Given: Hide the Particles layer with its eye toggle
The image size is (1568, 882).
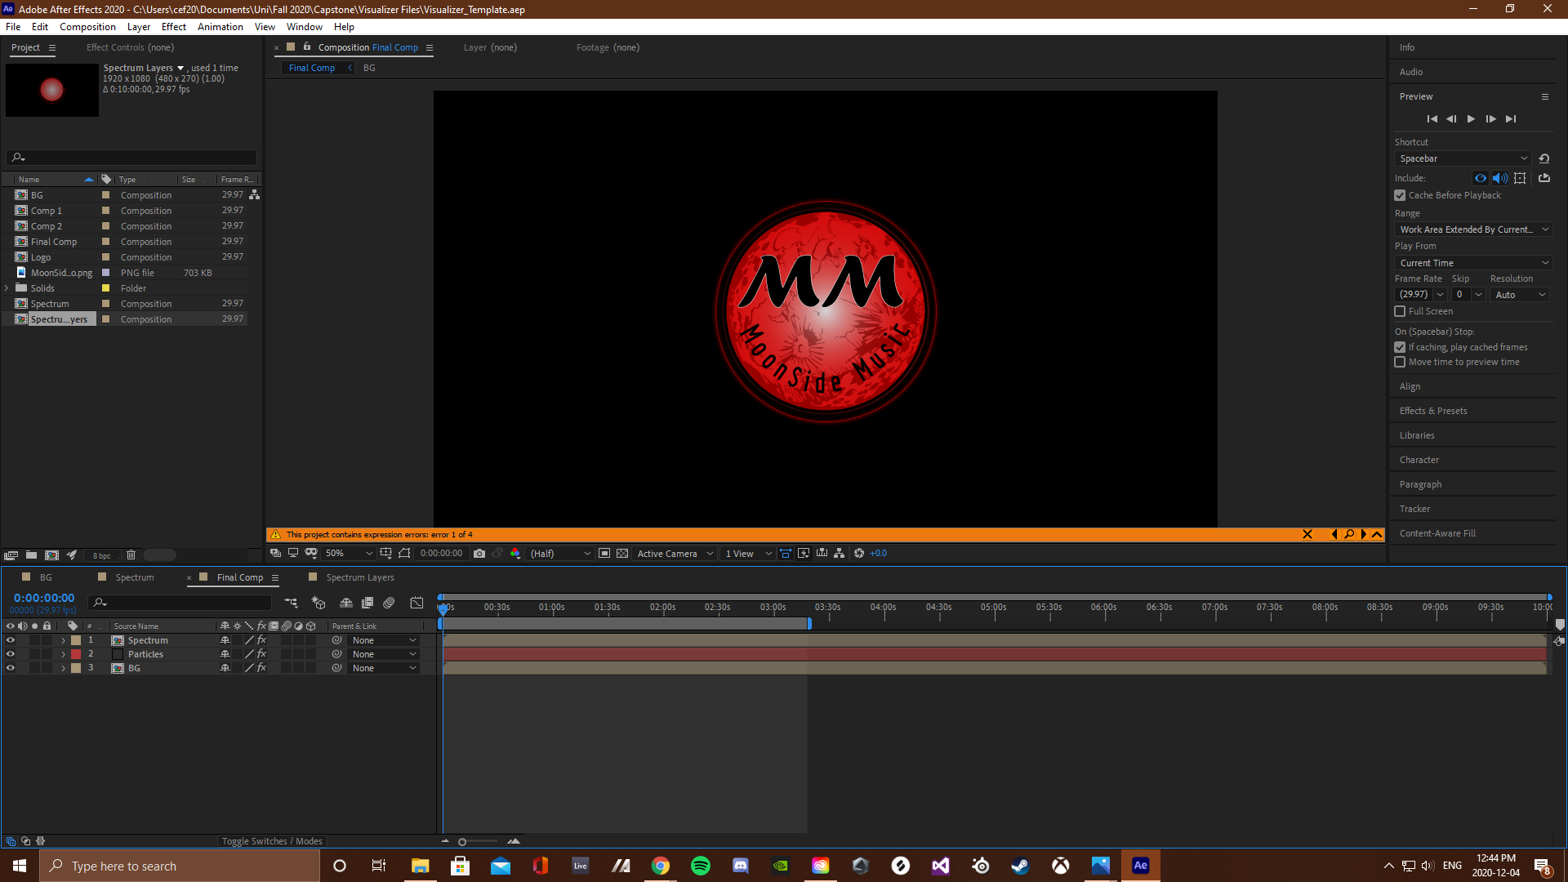Looking at the screenshot, I should (11, 654).
